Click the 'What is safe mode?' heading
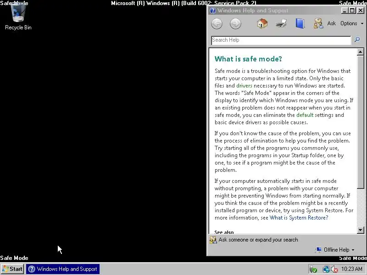The image size is (367, 275). 248,59
